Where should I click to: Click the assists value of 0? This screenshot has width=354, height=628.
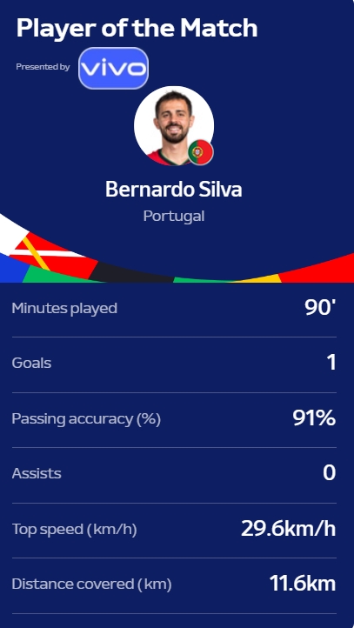click(329, 473)
